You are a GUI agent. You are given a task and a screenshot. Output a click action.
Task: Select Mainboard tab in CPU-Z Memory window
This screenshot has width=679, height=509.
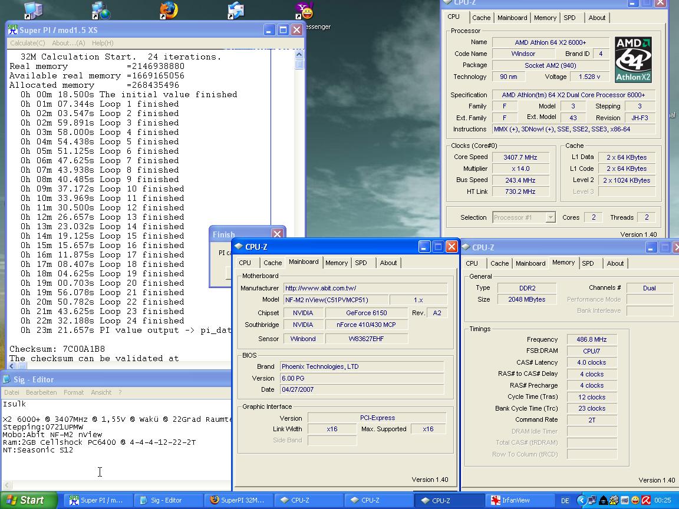click(530, 263)
